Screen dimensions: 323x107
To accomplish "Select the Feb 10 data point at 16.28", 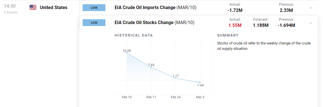I will click(x=126, y=53).
